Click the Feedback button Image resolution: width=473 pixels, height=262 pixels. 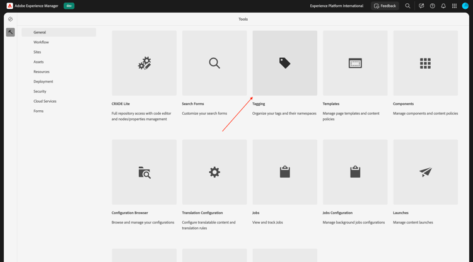385,6
